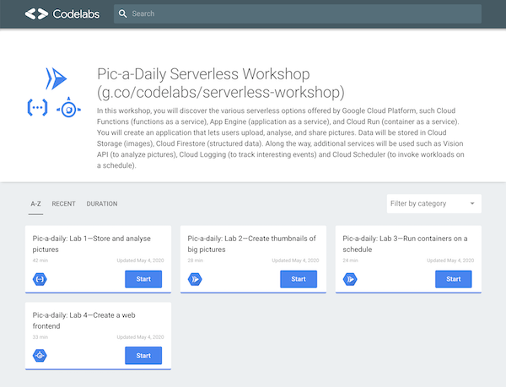Start Lab 3 Run containers on schedule
Viewport: 506px width, 387px height.
(x=454, y=279)
